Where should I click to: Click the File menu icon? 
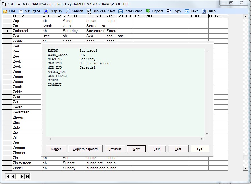coord(5,11)
